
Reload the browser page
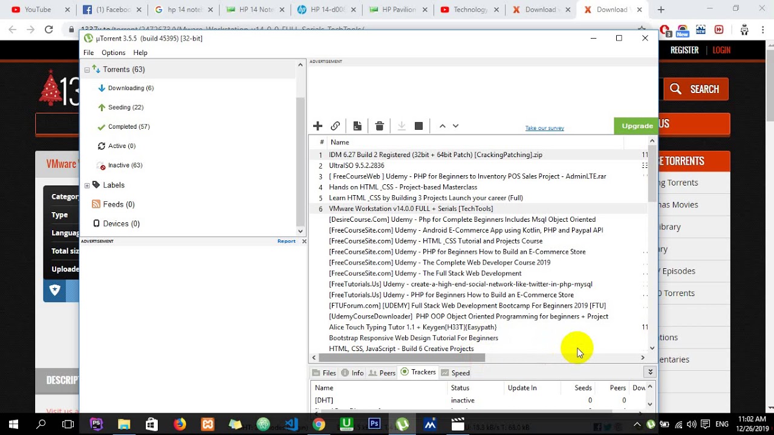coord(49,29)
